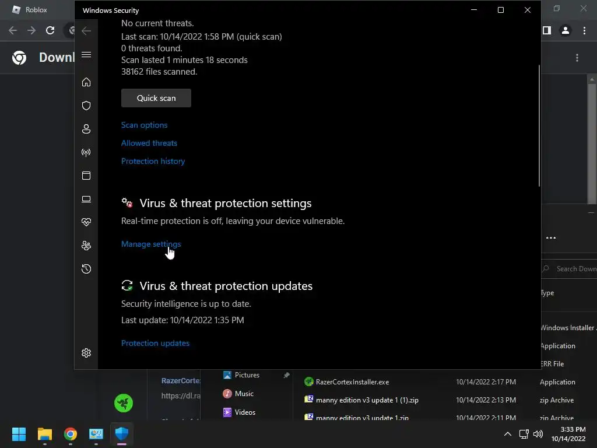Click Virus & threat protection settings heading icon

point(127,202)
